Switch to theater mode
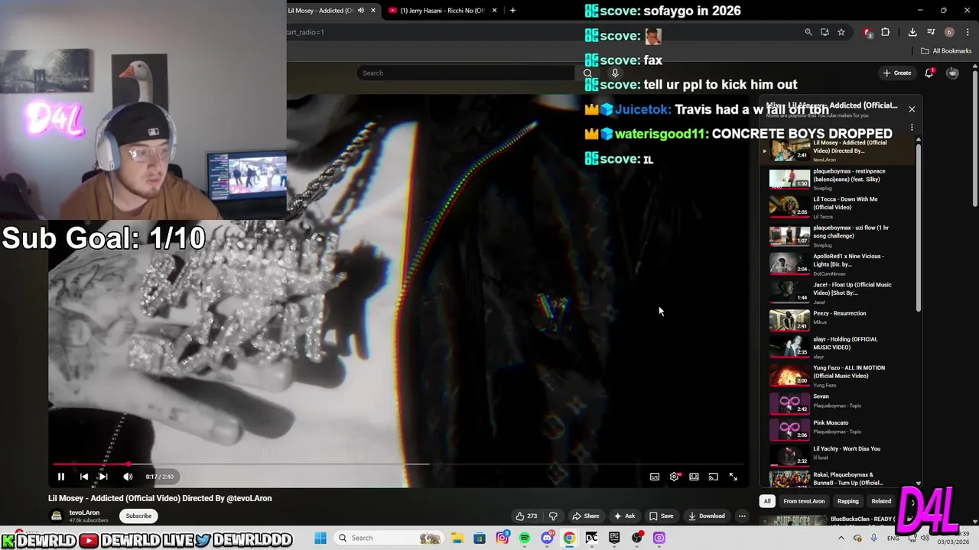Image resolution: width=979 pixels, height=550 pixels. (694, 477)
